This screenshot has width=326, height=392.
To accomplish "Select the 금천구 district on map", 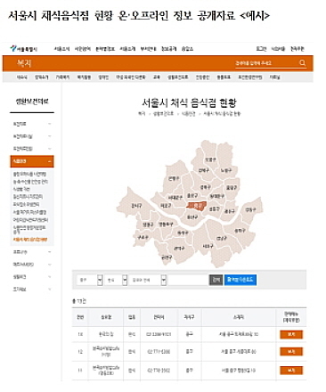I will point(167,257).
